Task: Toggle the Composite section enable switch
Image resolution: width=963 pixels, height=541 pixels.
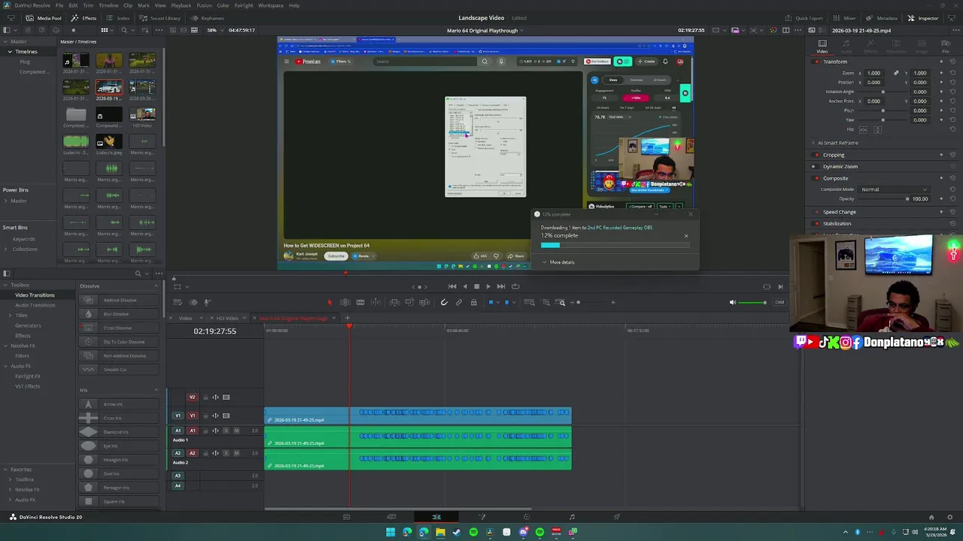Action: click(x=816, y=178)
